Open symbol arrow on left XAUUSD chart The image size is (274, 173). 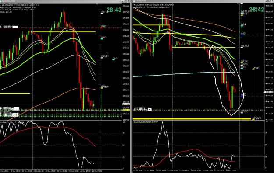coord(0,5)
